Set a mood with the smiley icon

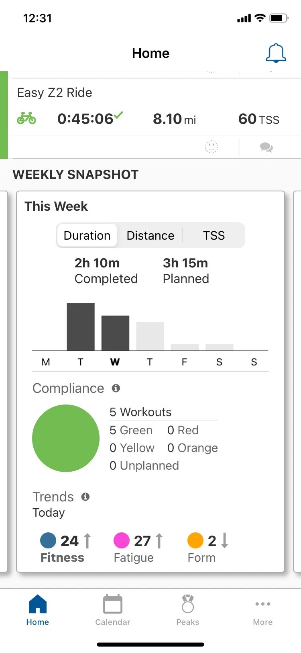pyautogui.click(x=211, y=147)
